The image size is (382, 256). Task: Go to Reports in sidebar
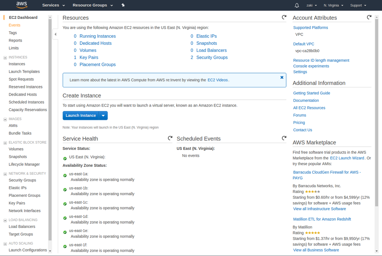click(15, 40)
